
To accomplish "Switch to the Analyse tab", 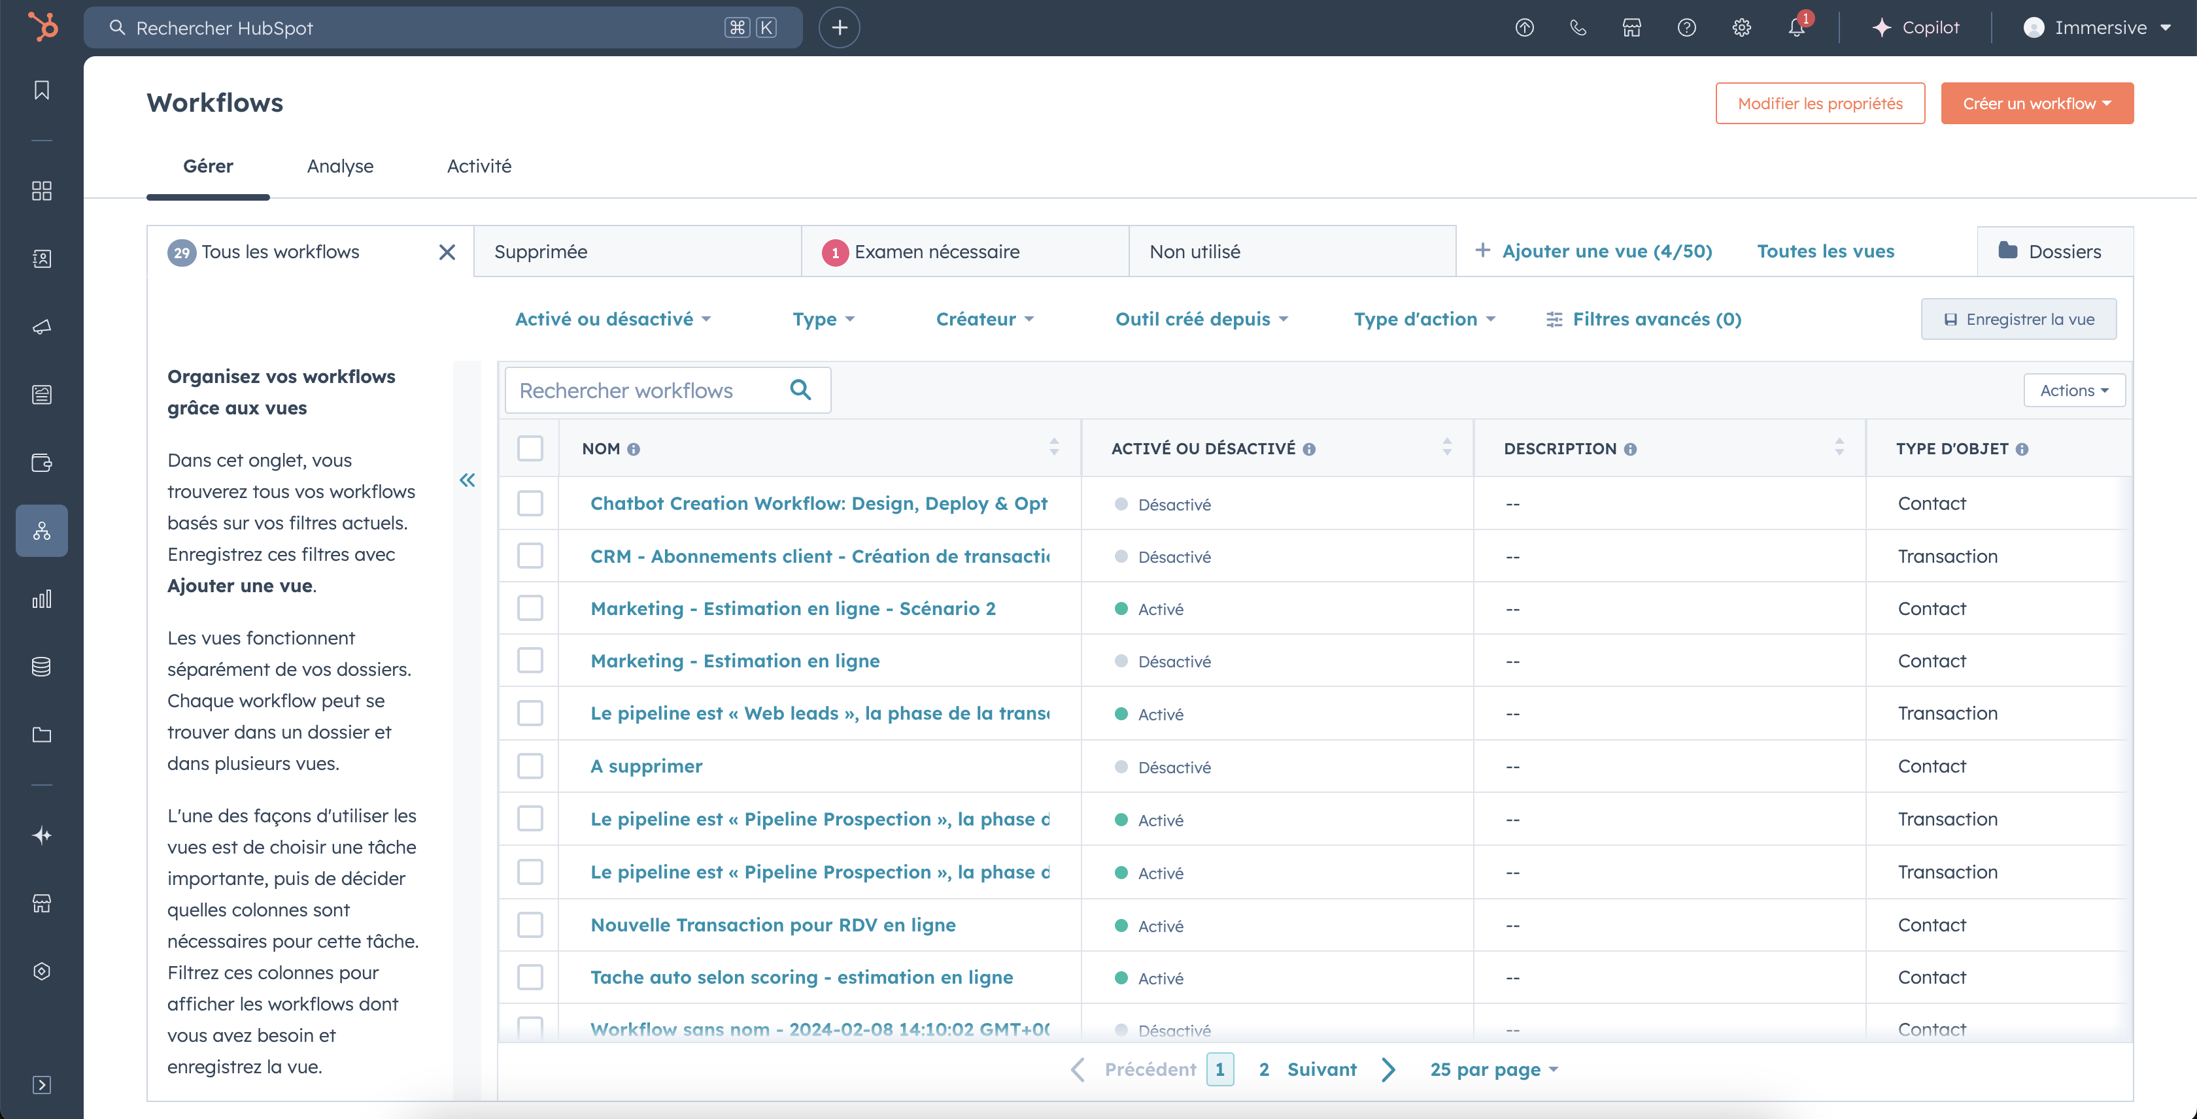I will pyautogui.click(x=340, y=166).
